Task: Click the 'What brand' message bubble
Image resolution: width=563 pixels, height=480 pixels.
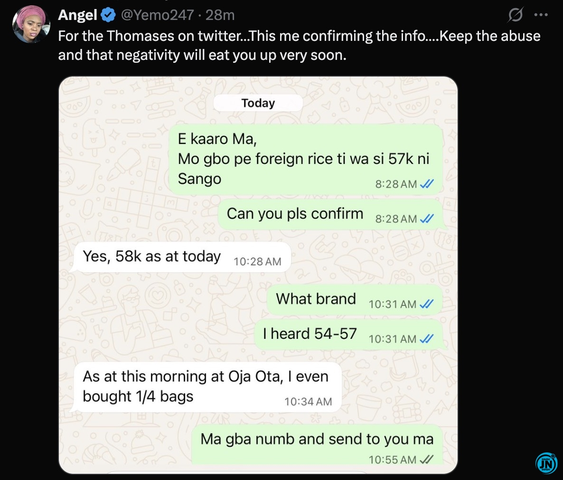Action: (x=355, y=300)
